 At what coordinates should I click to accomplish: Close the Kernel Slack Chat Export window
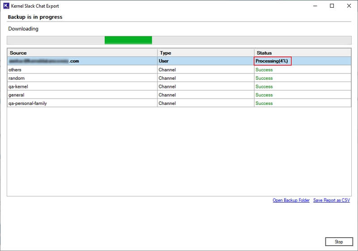349,6
